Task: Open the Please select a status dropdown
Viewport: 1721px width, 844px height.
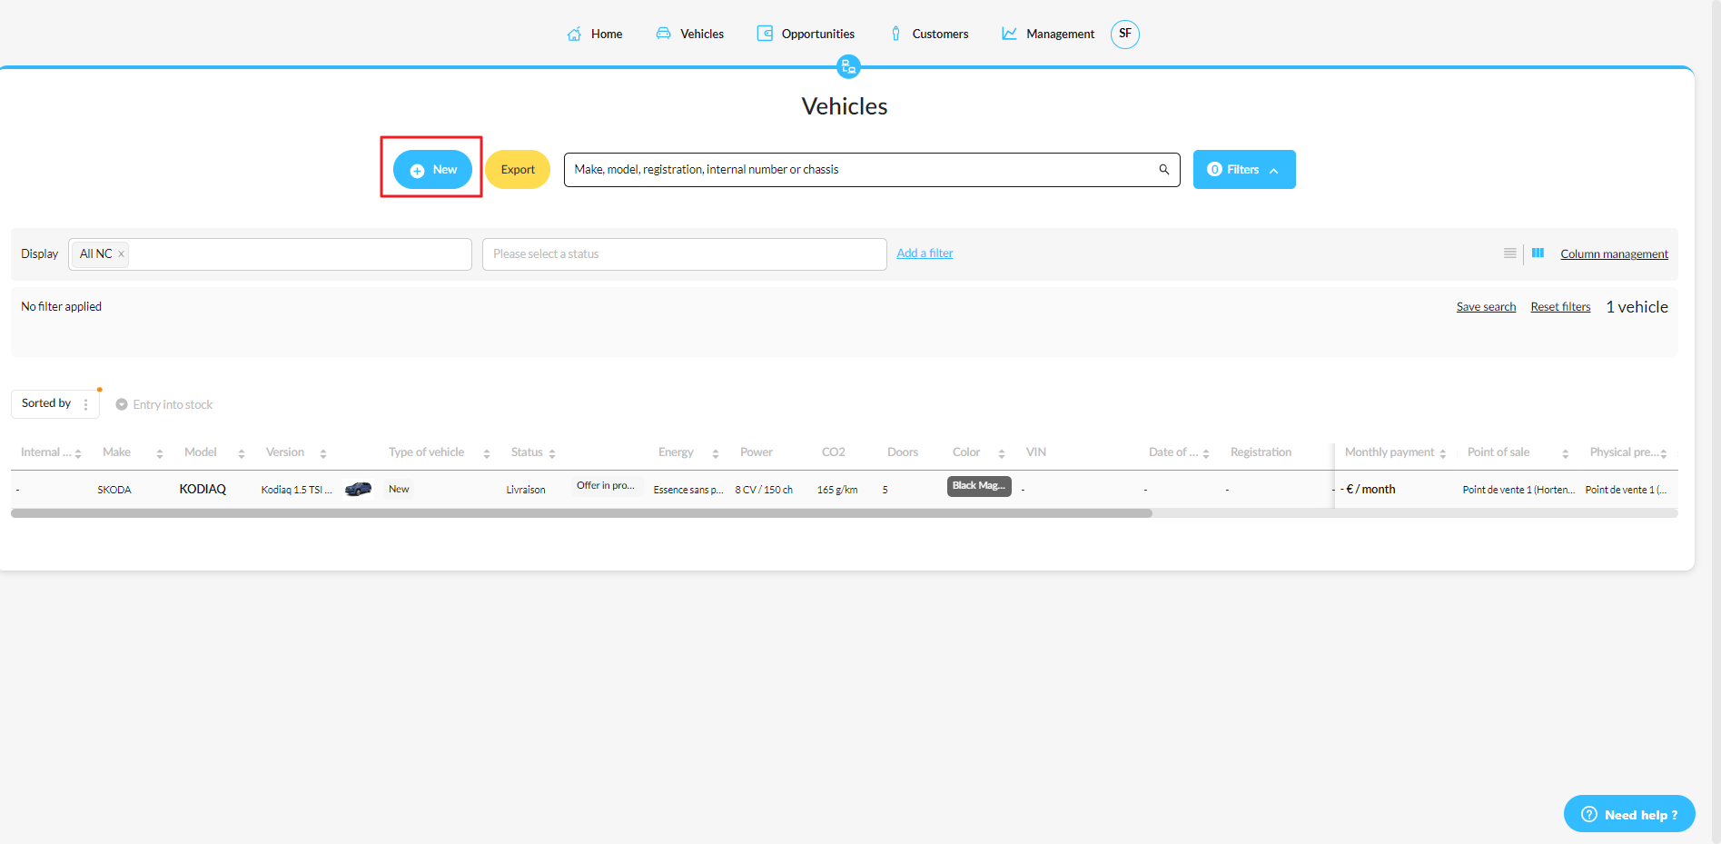Action: point(685,254)
